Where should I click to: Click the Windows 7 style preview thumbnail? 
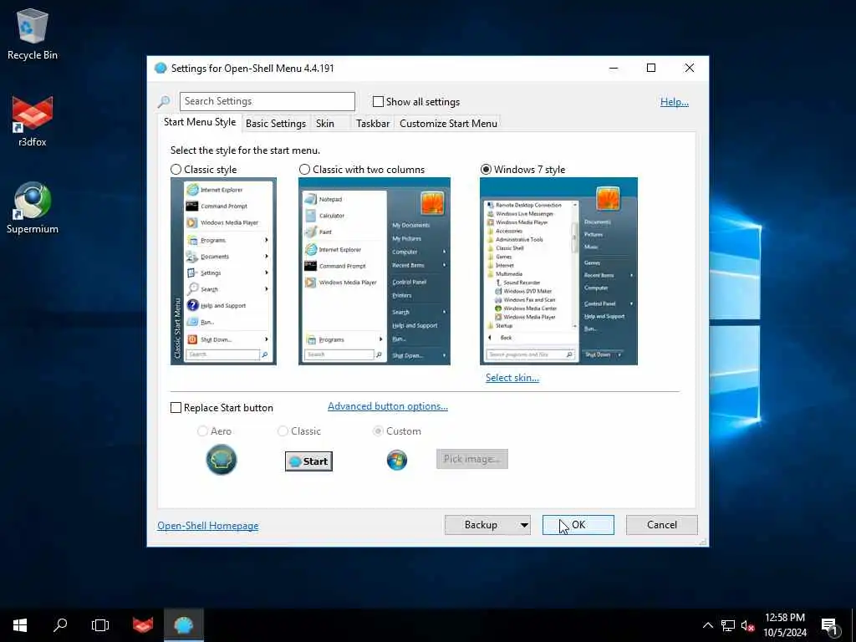tap(558, 272)
